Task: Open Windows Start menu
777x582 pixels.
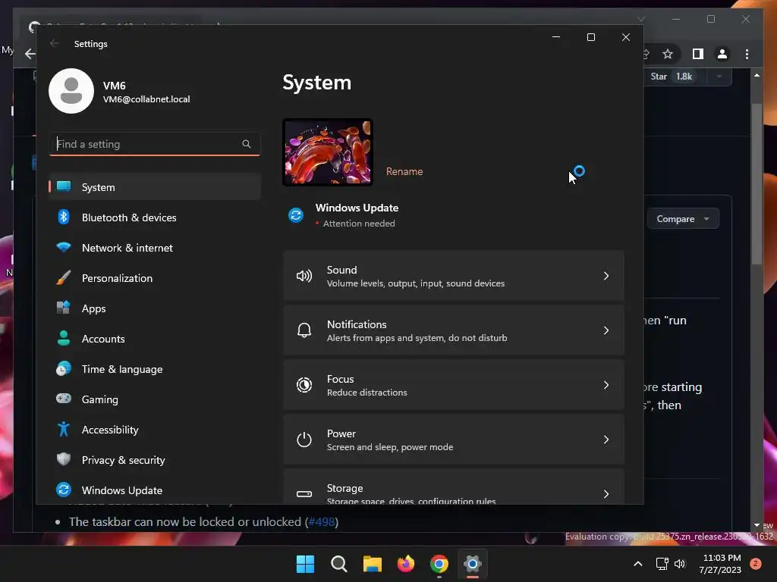Action: (x=305, y=564)
